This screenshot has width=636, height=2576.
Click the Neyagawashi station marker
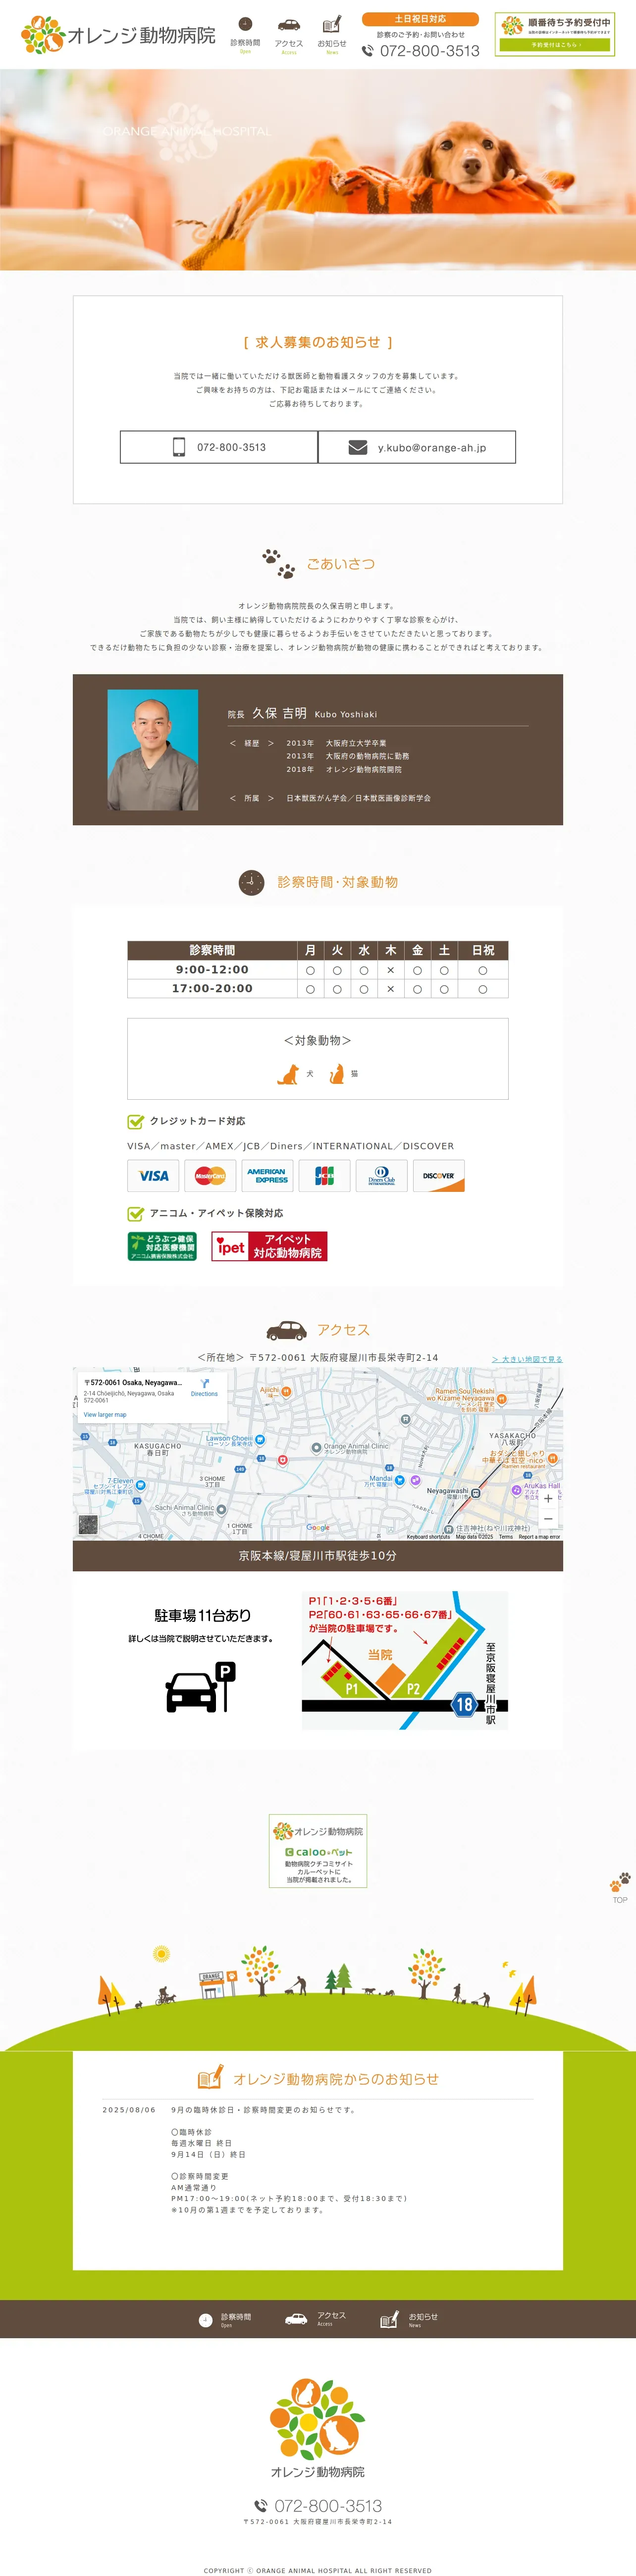coord(476,1493)
